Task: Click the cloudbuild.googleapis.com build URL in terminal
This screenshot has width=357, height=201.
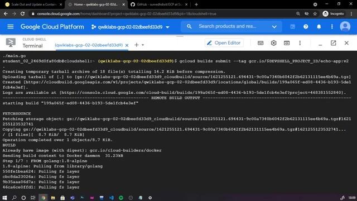Action: [x=176, y=84]
